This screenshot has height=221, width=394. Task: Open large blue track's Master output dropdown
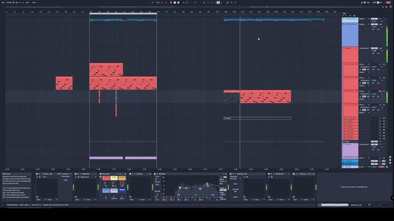click(364, 25)
